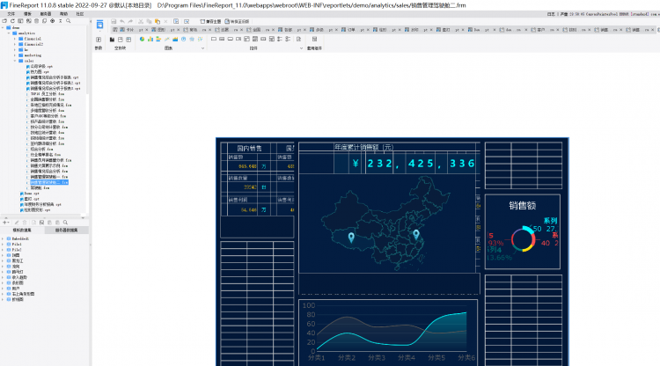Select the donut chart under 销售额
The width and height of the screenshot is (660, 366).
click(x=524, y=239)
